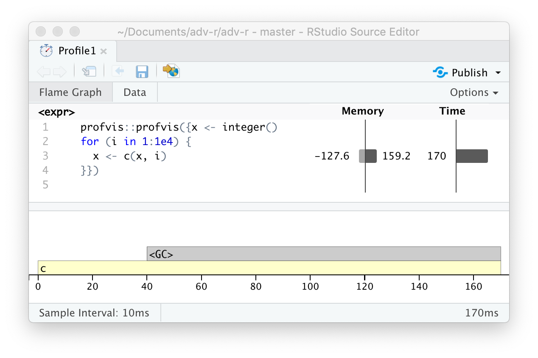
Task: Switch to the Data tab
Action: click(135, 92)
